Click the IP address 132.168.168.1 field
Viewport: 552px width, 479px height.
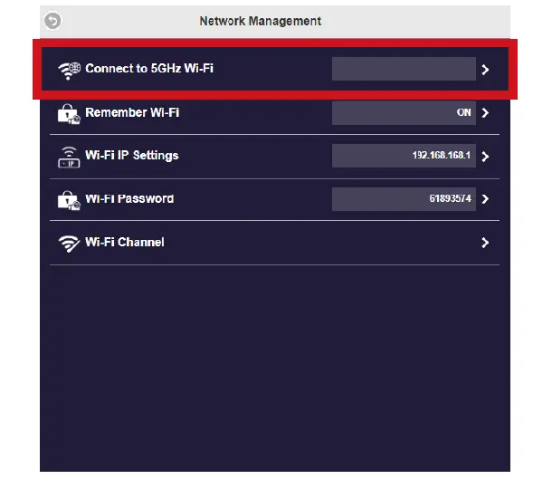pos(403,157)
